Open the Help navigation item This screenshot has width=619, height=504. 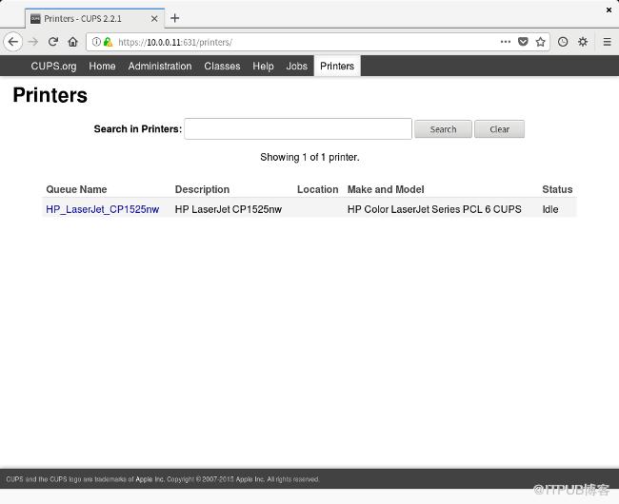263,67
